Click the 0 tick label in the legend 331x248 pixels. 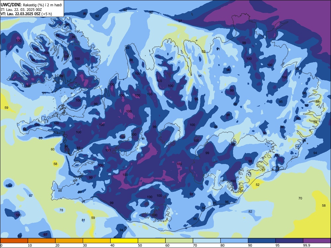point(1,245)
